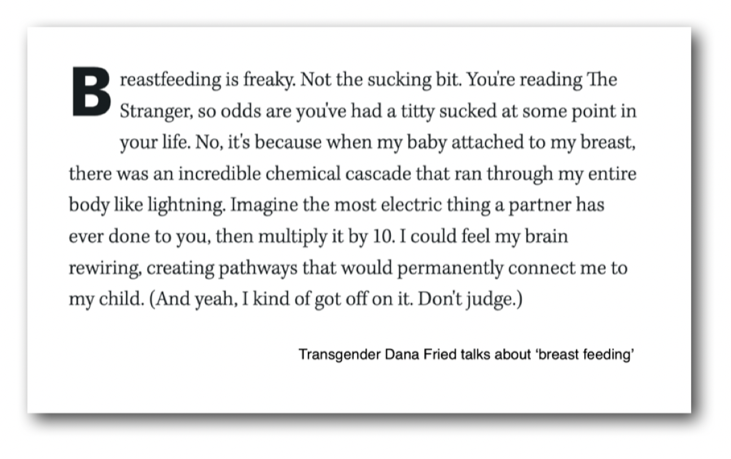731x459 pixels.
Task: Click the word "rewiring" in the paragraph
Action: (101, 269)
